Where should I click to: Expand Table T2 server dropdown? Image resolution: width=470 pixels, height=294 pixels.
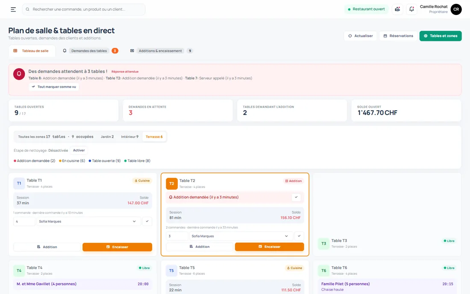pyautogui.click(x=241, y=236)
